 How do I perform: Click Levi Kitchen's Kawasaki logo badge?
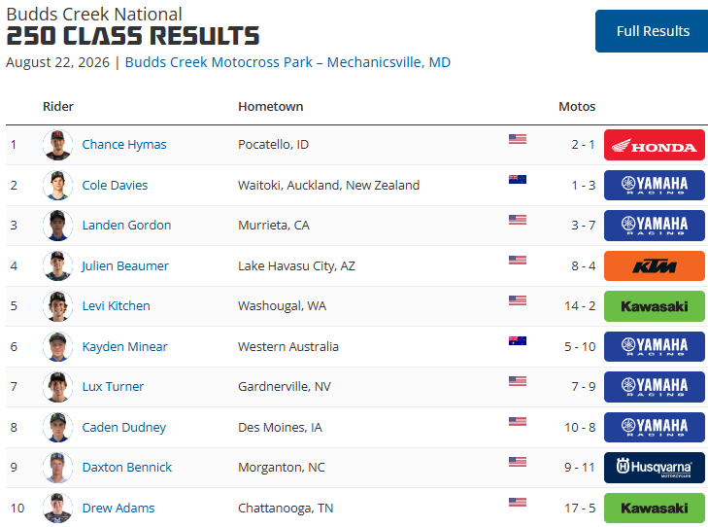pos(655,306)
